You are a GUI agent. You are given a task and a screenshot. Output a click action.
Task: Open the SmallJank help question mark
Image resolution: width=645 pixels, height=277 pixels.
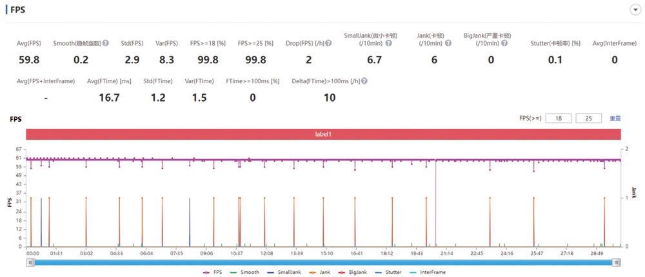click(388, 43)
